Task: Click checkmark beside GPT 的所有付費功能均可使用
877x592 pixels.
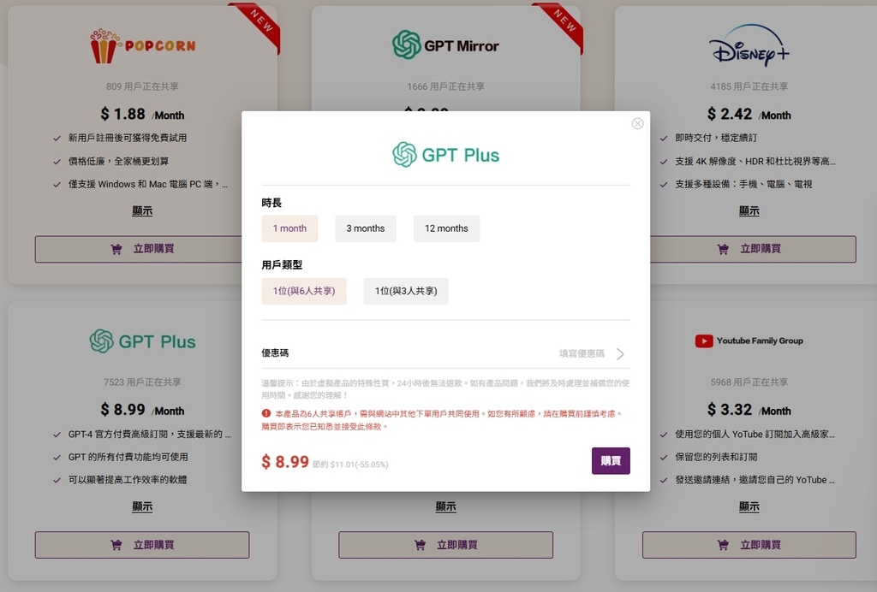Action: click(57, 457)
